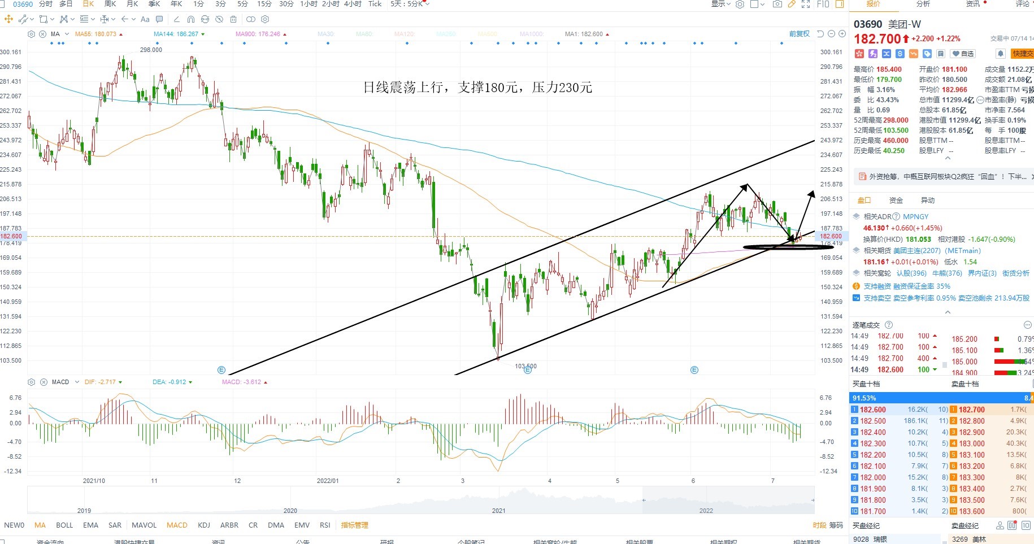Collapse the related securities section chevron

tap(948, 312)
